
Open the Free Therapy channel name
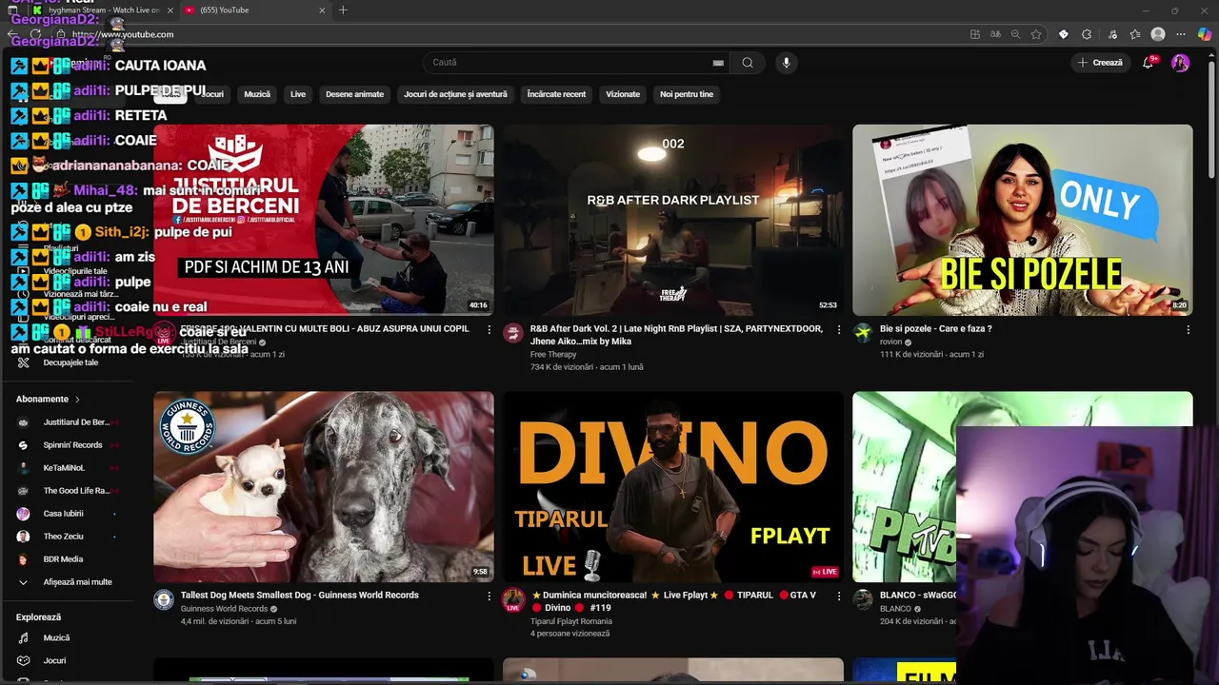555,355
